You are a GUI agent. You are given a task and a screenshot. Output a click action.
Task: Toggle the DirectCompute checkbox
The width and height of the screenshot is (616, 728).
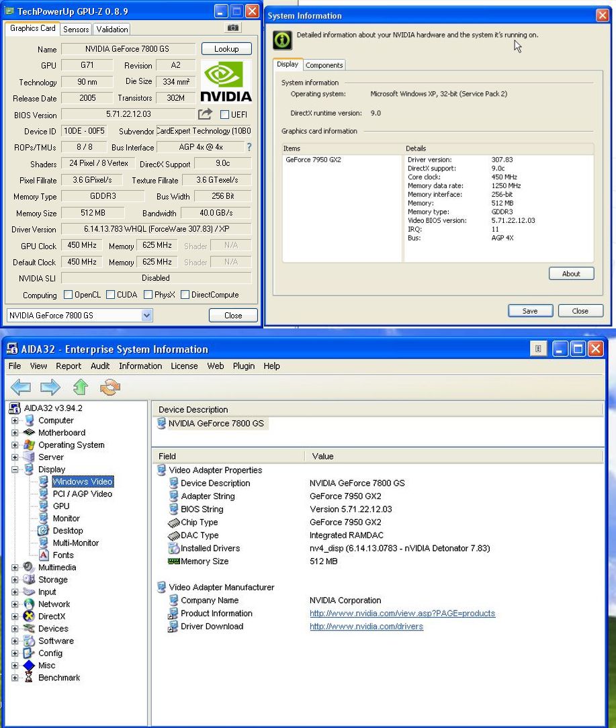coord(185,295)
